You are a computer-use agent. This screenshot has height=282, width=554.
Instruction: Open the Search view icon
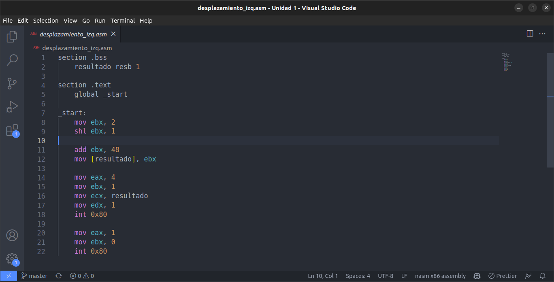[x=12, y=60]
